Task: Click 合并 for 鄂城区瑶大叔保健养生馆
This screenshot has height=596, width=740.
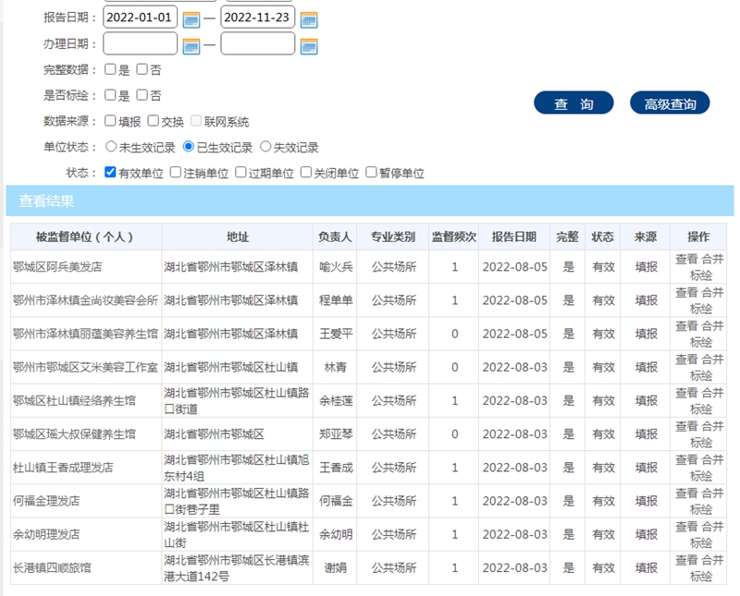Action: tap(712, 427)
